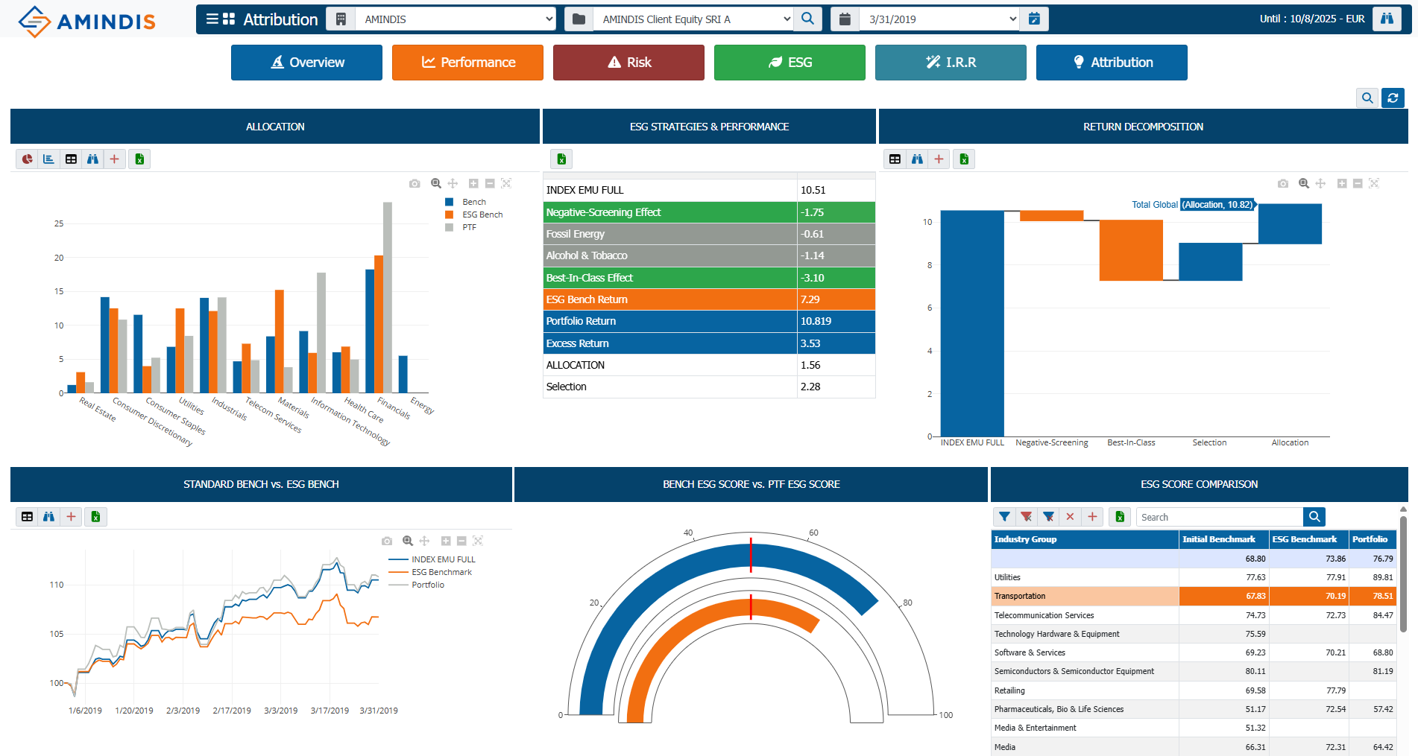1418x756 pixels.
Task: Open the Attribution hamburger menu icon
Action: tap(212, 19)
